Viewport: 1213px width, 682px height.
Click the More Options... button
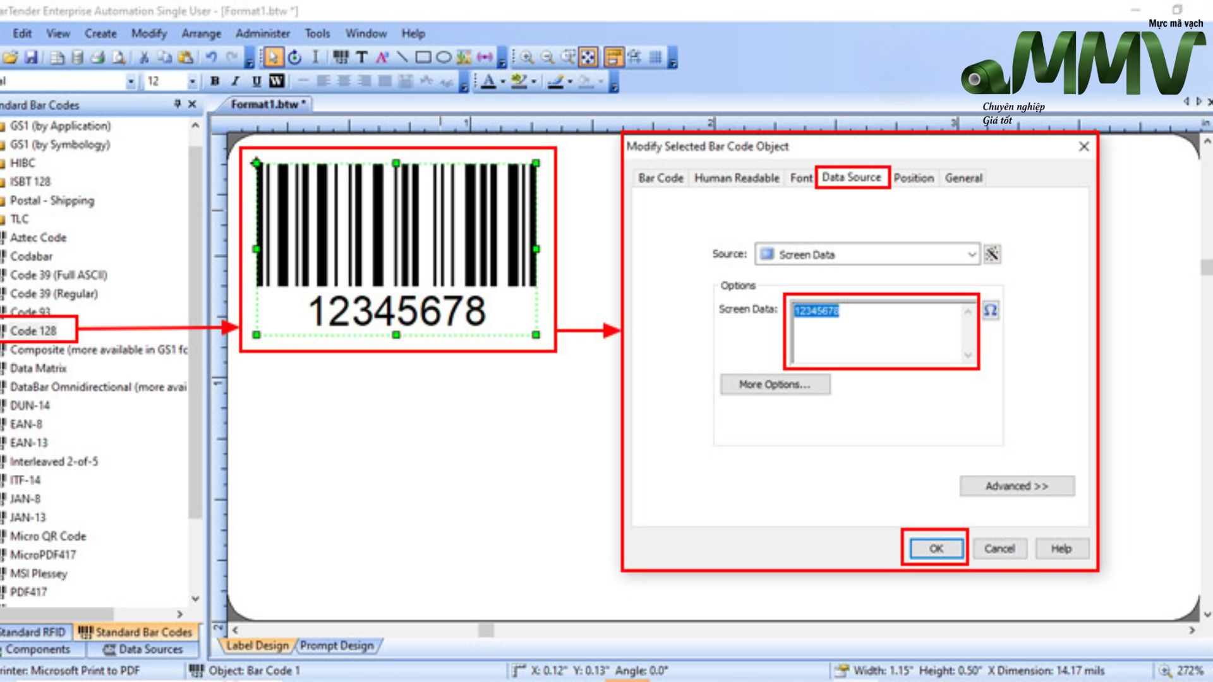pos(775,384)
